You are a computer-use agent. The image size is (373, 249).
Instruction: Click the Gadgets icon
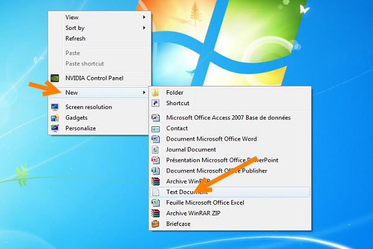55,118
